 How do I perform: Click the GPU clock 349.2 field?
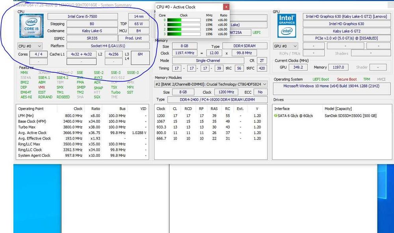[x=298, y=67]
